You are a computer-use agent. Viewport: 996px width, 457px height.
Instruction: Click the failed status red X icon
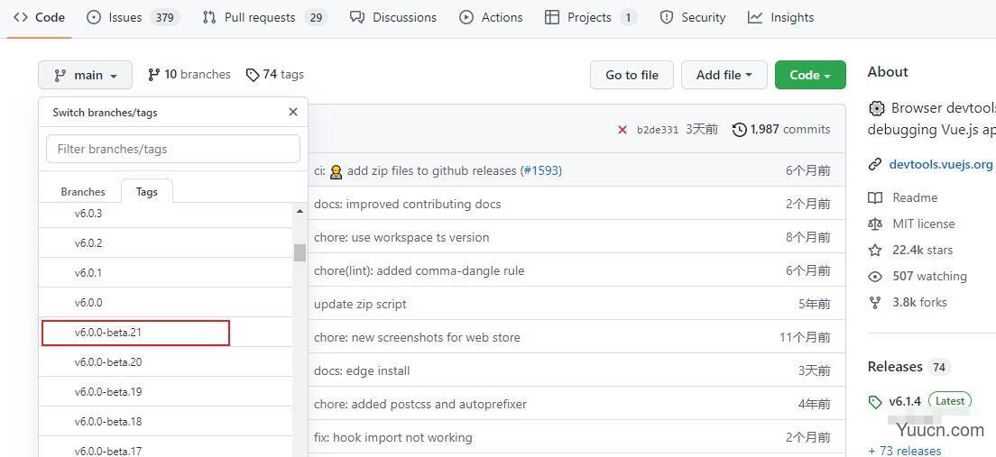pyautogui.click(x=622, y=130)
